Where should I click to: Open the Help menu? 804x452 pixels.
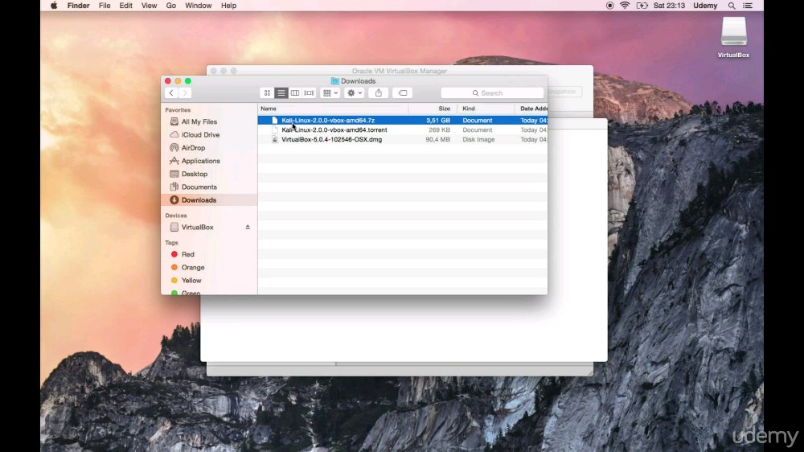click(228, 6)
